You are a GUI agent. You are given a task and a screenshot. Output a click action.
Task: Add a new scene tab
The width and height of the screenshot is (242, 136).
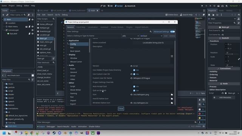click(102, 11)
